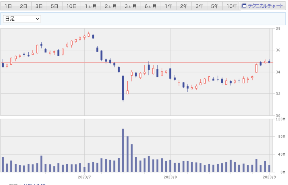Select the 2年 period tab
This screenshot has width=288, height=185.
pos(184,6)
